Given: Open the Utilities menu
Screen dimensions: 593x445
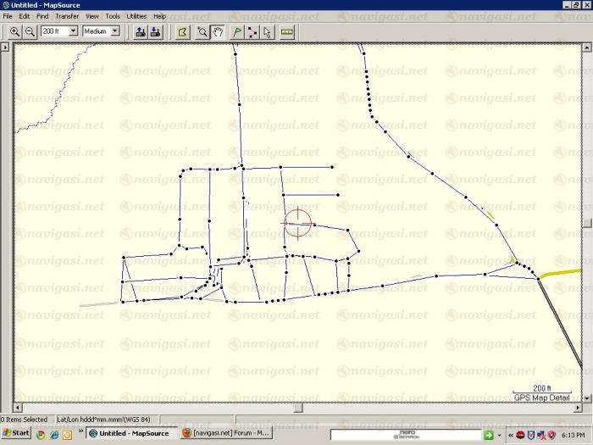Looking at the screenshot, I should (x=136, y=16).
